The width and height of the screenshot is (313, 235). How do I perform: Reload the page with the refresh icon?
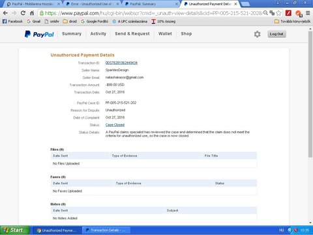tap(23, 13)
